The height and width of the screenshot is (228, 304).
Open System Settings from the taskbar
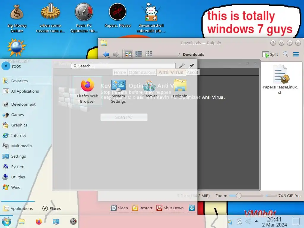pyautogui.click(x=56, y=221)
